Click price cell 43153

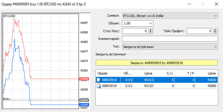148,80
